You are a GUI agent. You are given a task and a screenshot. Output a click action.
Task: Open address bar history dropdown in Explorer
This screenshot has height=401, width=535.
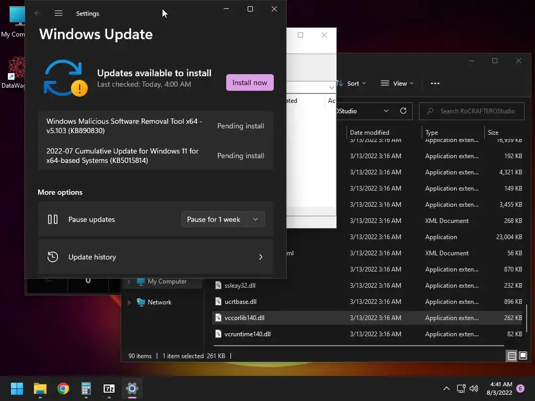point(386,111)
